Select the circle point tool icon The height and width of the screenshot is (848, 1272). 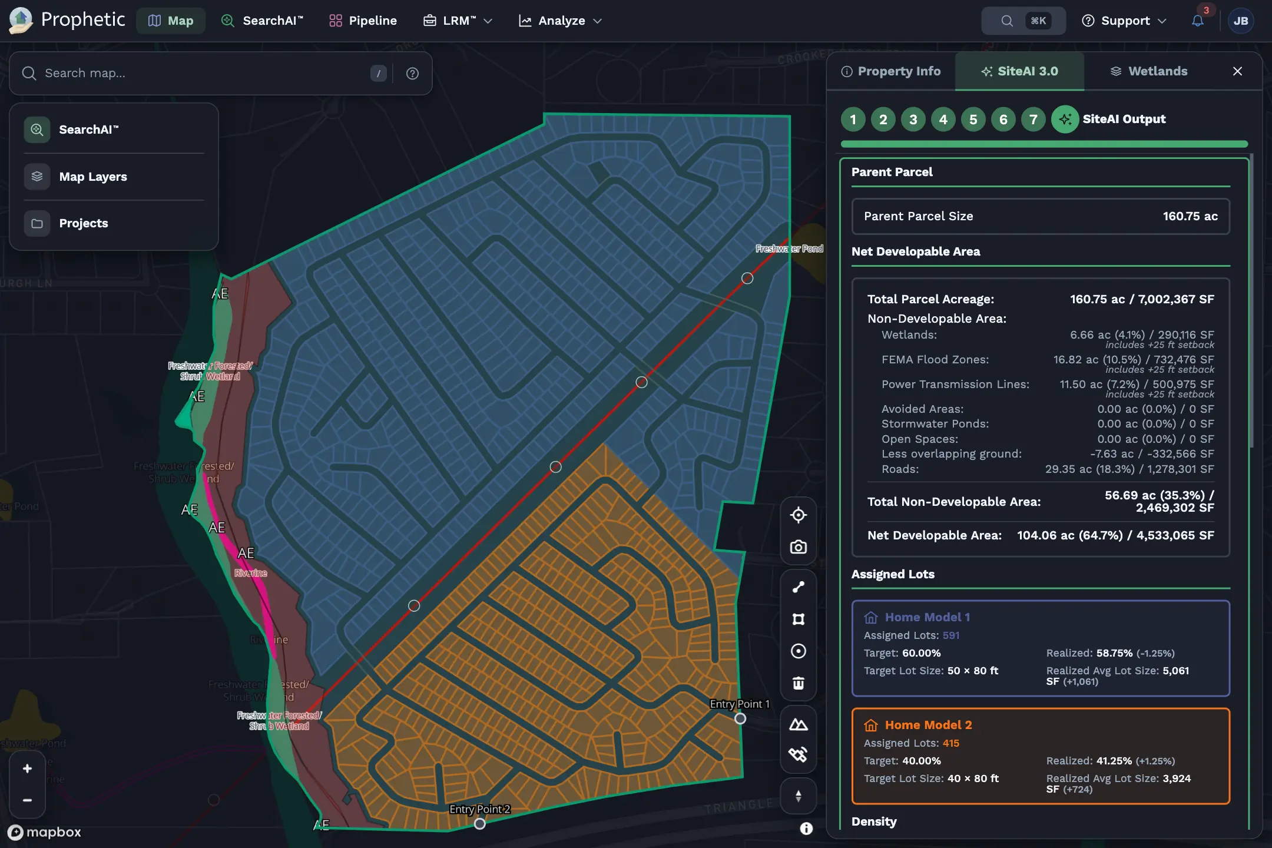[x=798, y=651]
